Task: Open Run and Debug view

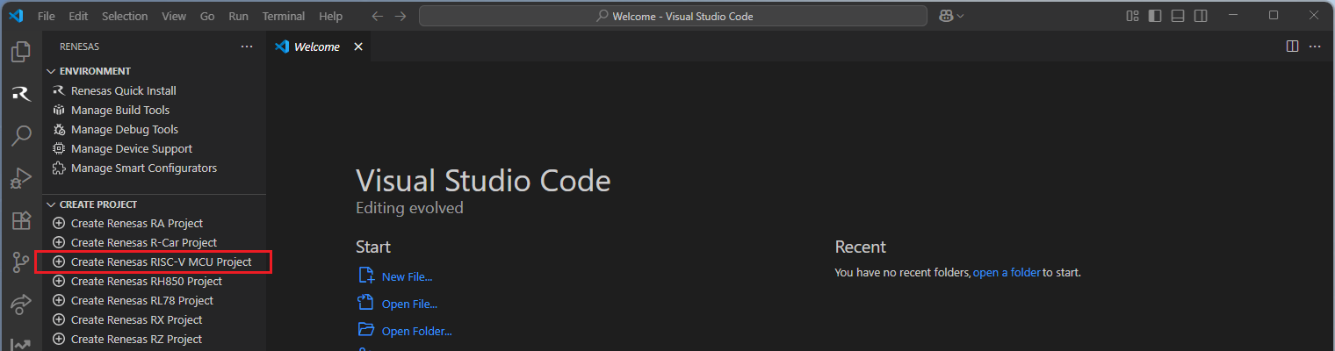Action: [20, 178]
